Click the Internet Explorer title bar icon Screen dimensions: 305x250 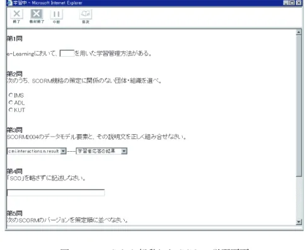pyautogui.click(x=9, y=3)
